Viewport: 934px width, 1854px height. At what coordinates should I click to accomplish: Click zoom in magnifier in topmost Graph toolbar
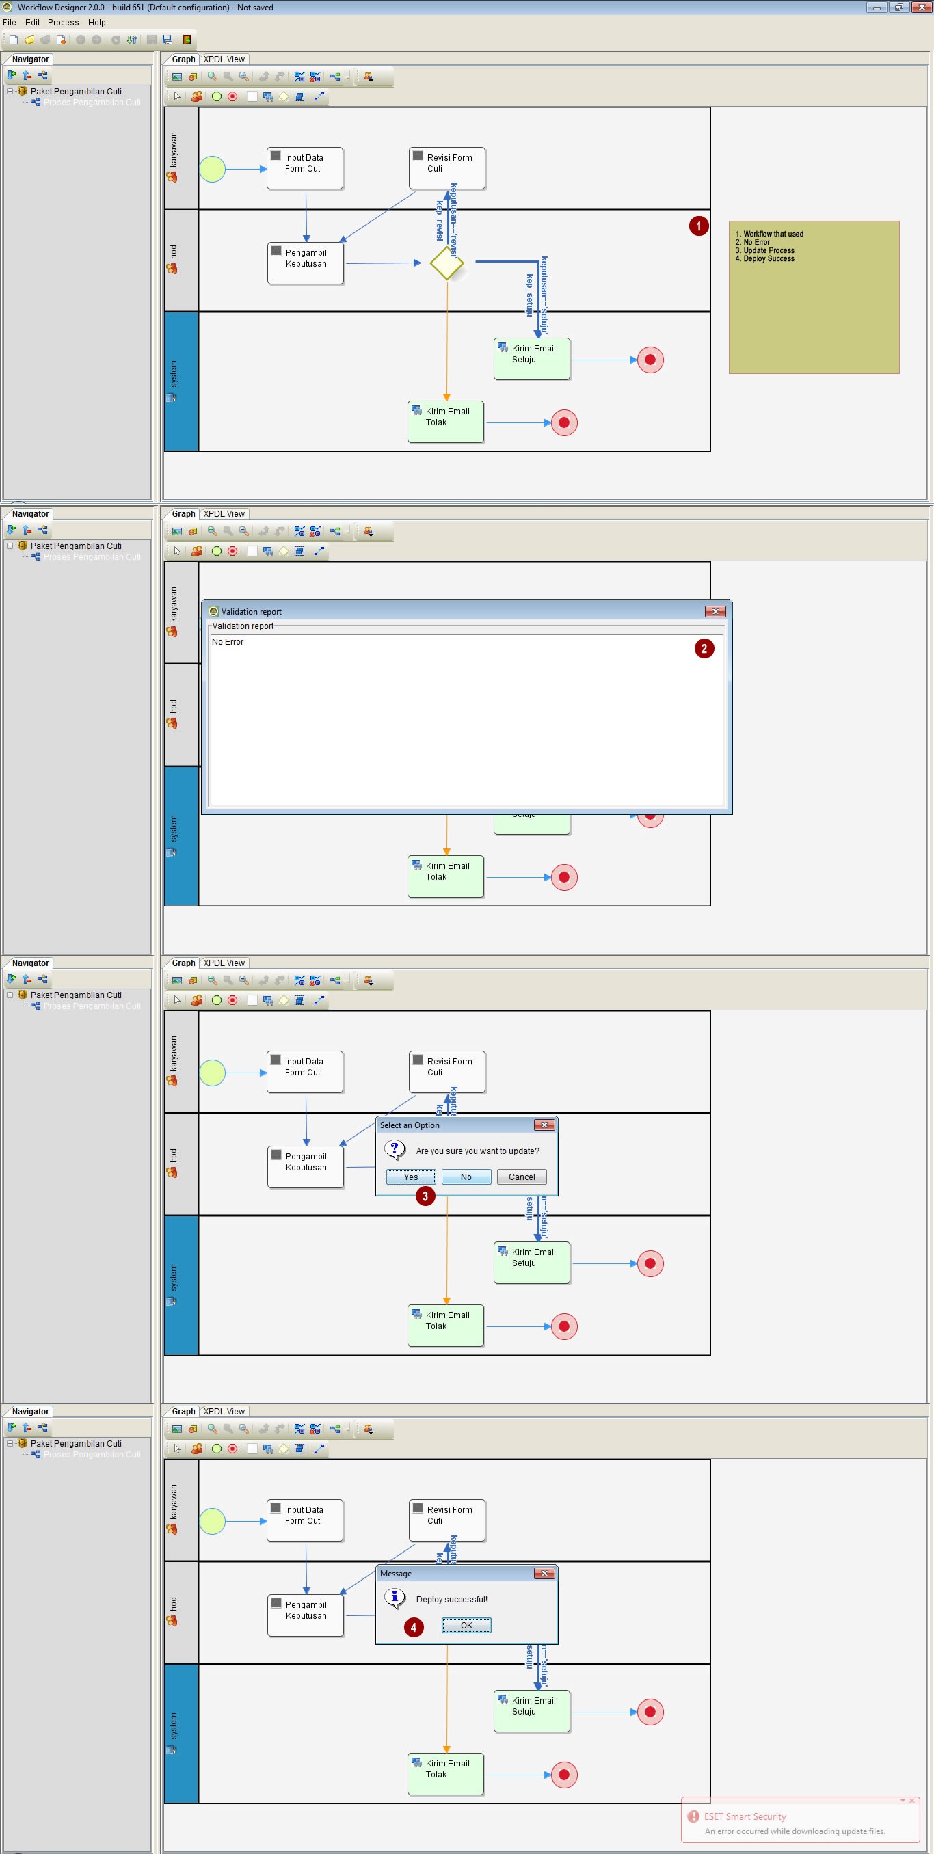click(213, 77)
